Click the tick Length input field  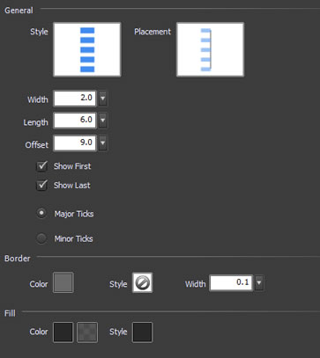pyautogui.click(x=75, y=121)
